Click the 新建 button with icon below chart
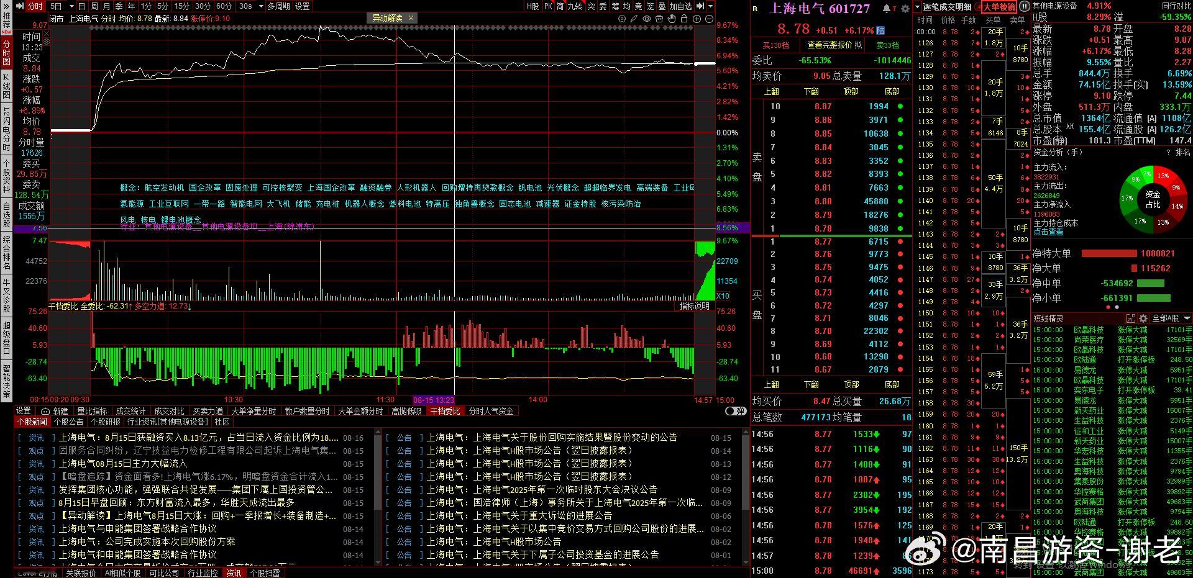 click(x=55, y=411)
